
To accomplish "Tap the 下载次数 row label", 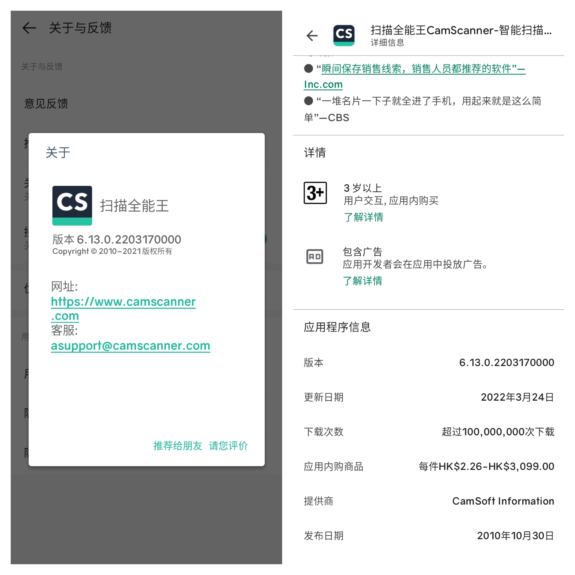I will pos(323,432).
